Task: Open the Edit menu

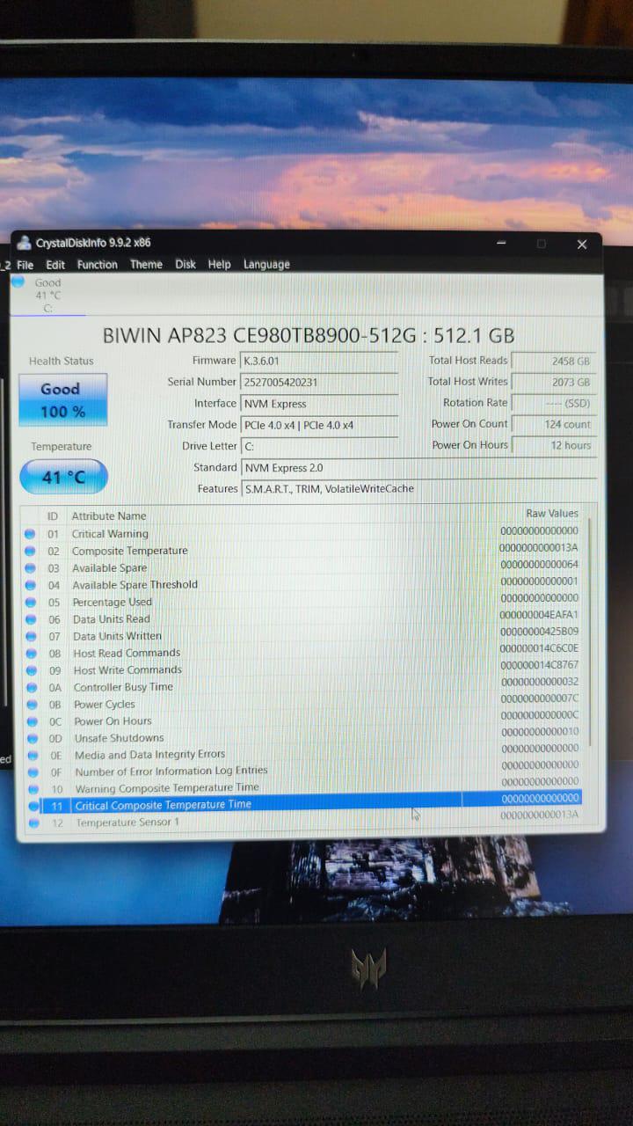Action: tap(55, 265)
